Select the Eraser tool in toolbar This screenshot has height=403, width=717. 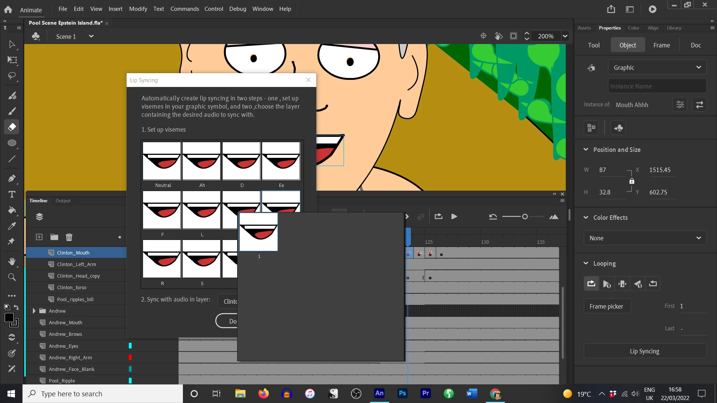point(12,127)
